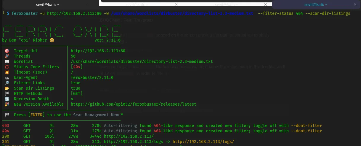
Task: Click the rocket icon next to Threads
Action: [7, 56]
